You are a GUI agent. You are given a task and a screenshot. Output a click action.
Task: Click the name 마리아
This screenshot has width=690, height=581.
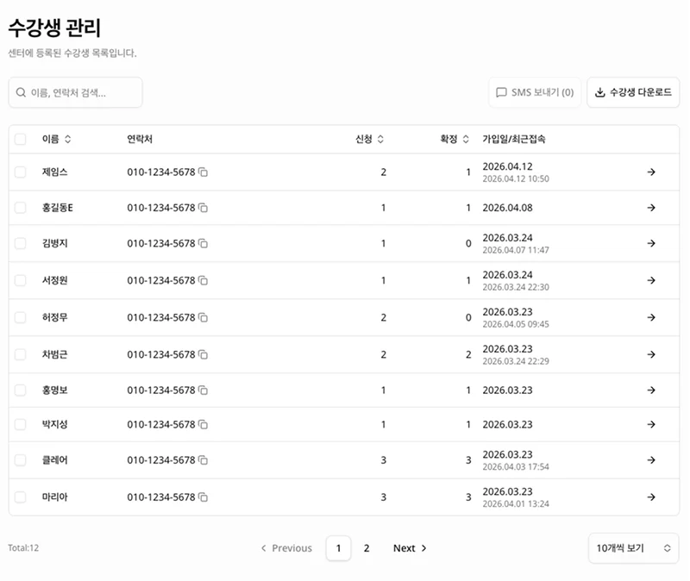[54, 497]
